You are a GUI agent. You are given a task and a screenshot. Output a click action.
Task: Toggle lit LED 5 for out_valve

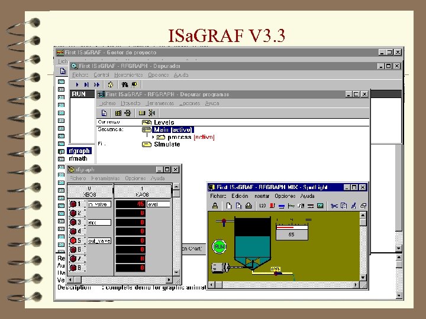[73, 240]
